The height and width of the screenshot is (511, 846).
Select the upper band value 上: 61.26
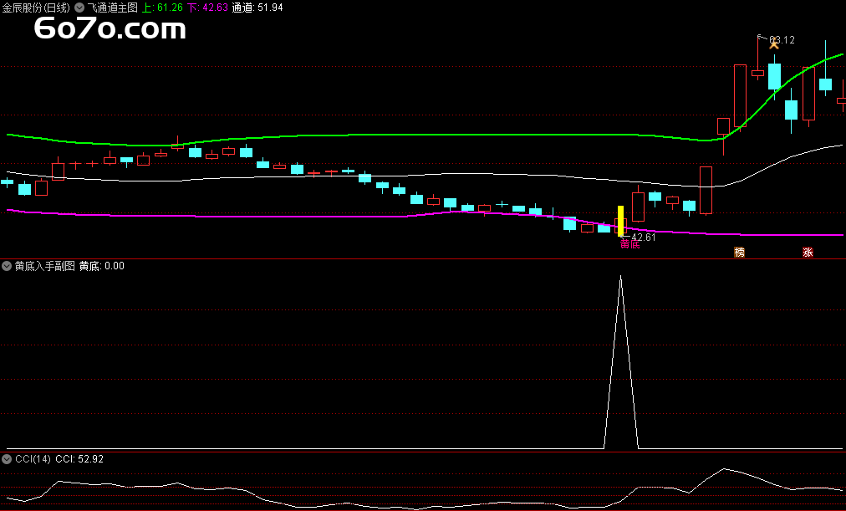(162, 8)
